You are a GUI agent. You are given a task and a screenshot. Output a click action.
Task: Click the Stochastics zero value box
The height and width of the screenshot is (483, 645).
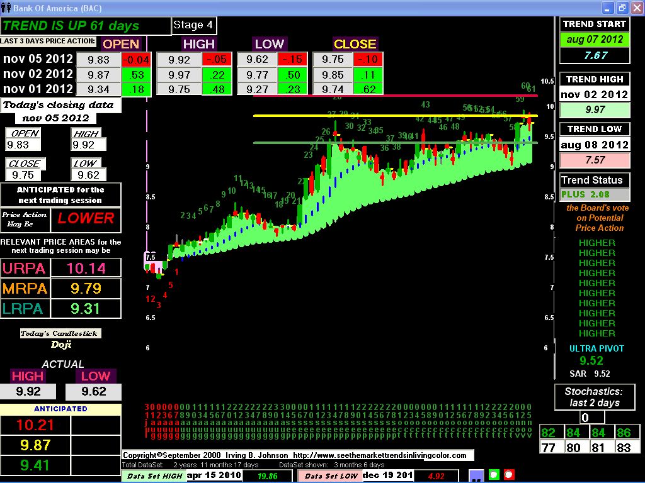click(584, 418)
